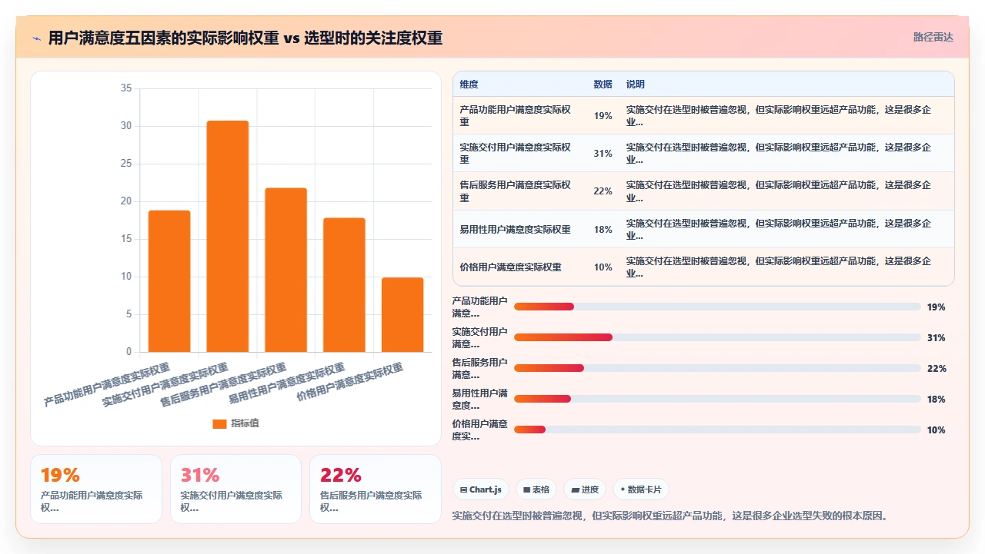Click the tallest 实施交付 bar in chart
The image size is (985, 554).
(228, 237)
